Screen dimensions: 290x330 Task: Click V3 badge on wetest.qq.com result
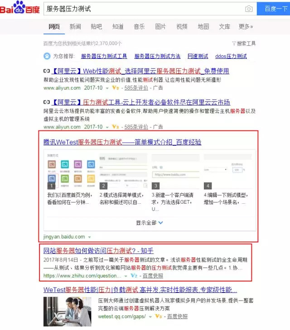159,316
